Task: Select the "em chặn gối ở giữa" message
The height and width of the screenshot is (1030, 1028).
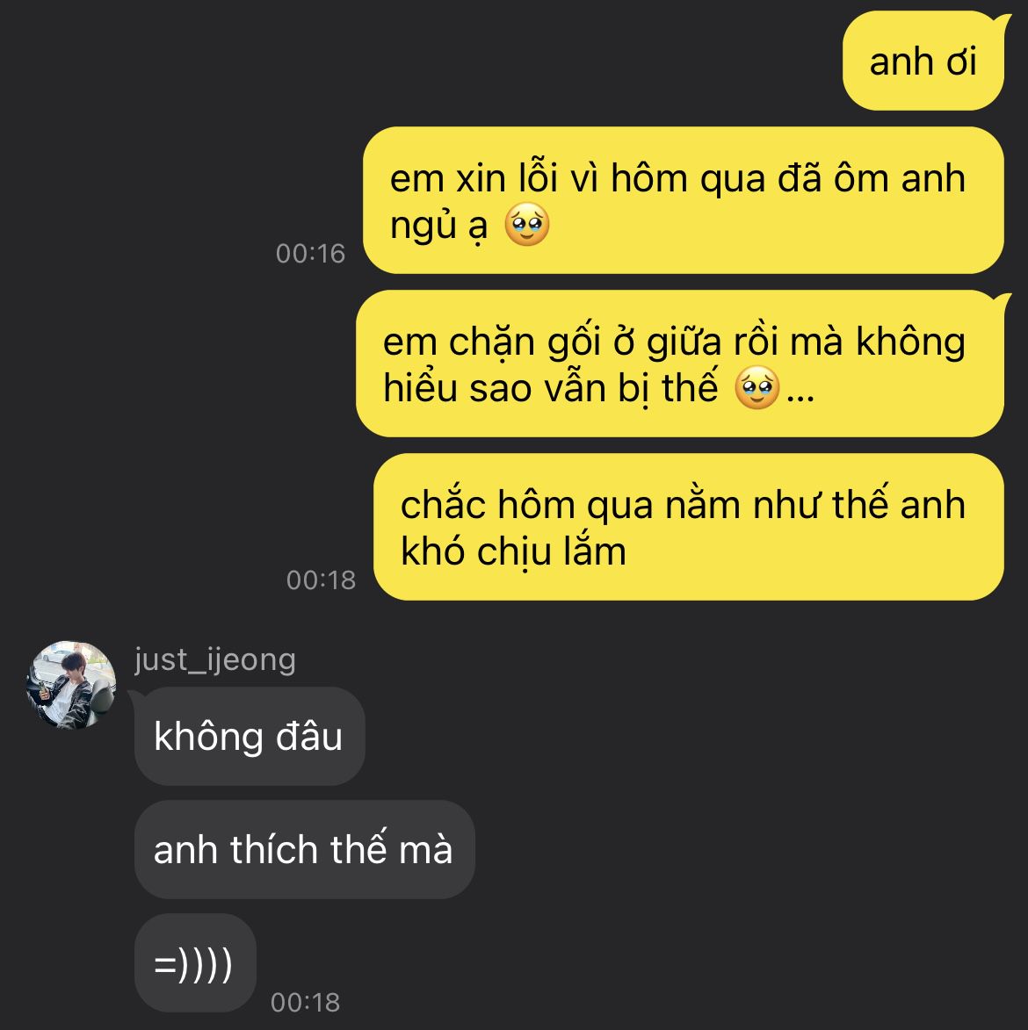Action: click(x=680, y=364)
